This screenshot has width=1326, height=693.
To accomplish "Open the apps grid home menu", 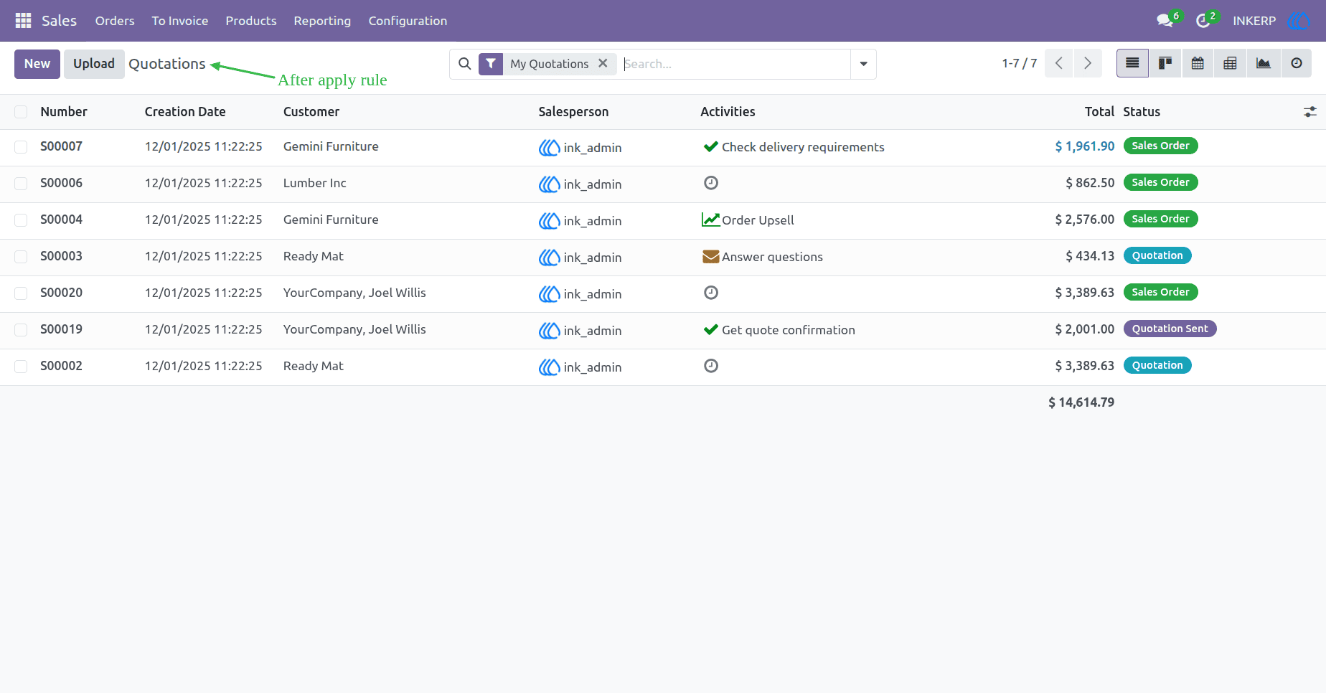I will (23, 21).
